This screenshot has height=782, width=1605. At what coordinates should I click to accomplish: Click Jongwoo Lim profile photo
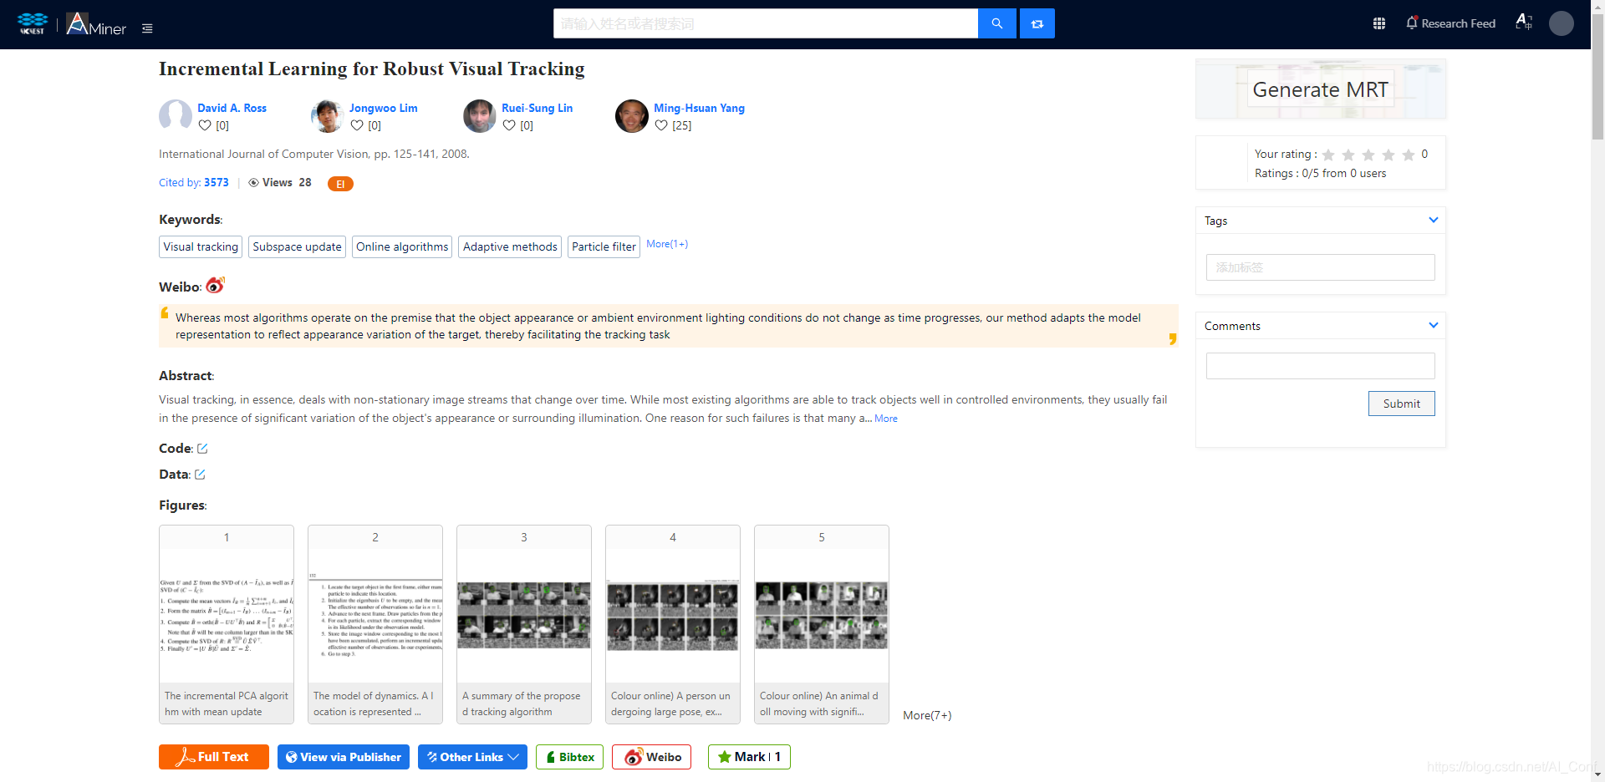click(328, 116)
